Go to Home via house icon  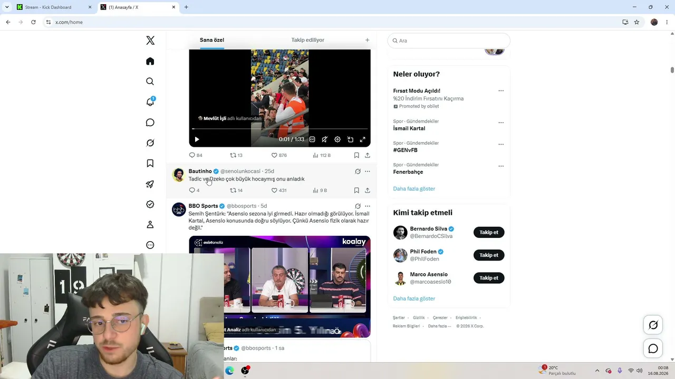150,61
